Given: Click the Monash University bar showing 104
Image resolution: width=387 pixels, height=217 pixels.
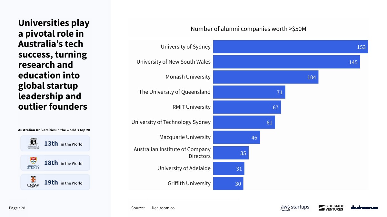Looking at the screenshot, I should (x=265, y=77).
